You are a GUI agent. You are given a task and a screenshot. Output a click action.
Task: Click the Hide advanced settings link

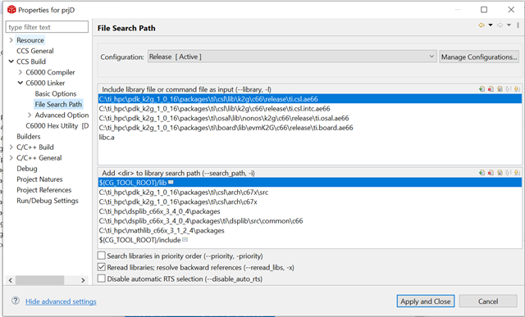[61, 301]
